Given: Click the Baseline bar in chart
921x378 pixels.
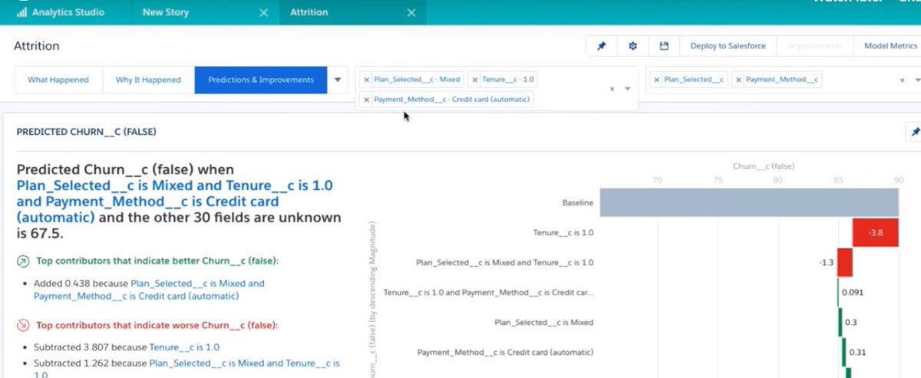Looking at the screenshot, I should coord(749,203).
